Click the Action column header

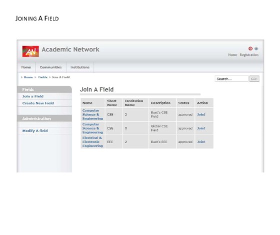coord(204,103)
